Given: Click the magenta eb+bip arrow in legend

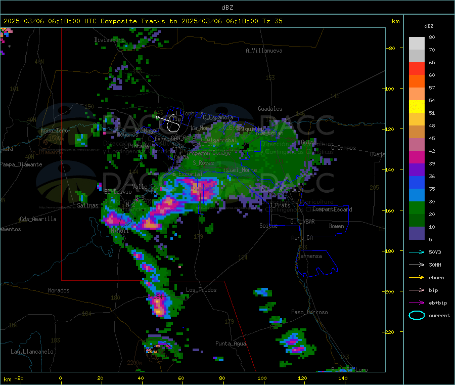Looking at the screenshot, I should [x=417, y=303].
